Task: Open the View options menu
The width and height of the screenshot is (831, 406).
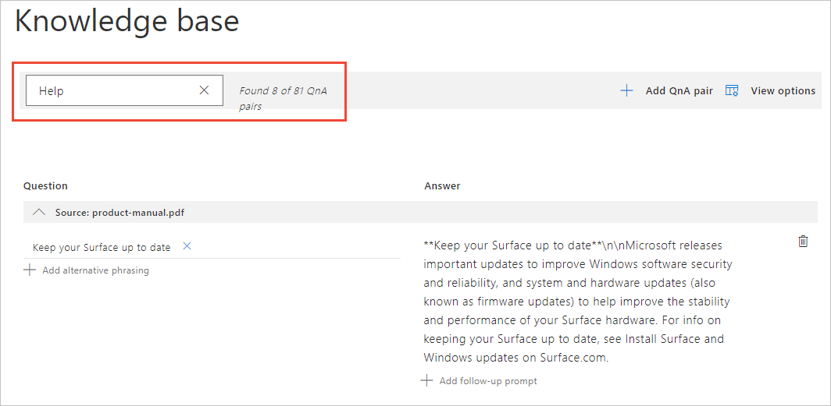Action: (783, 91)
